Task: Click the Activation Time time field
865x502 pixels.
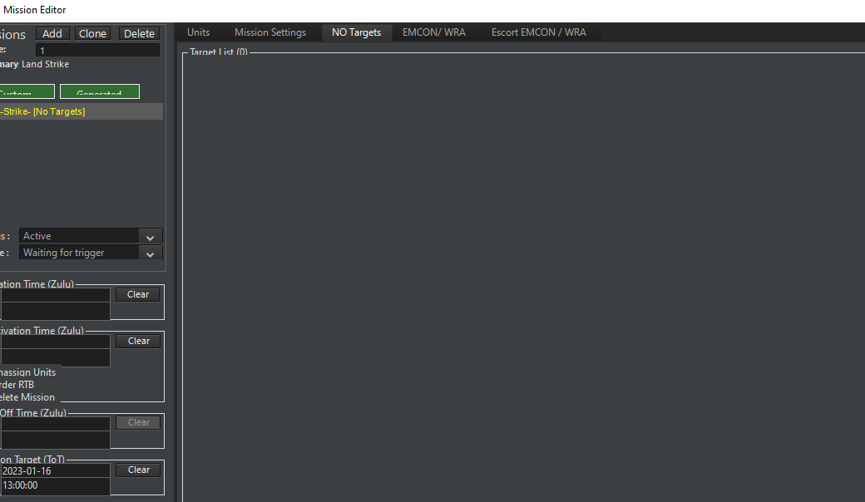Action: click(55, 311)
